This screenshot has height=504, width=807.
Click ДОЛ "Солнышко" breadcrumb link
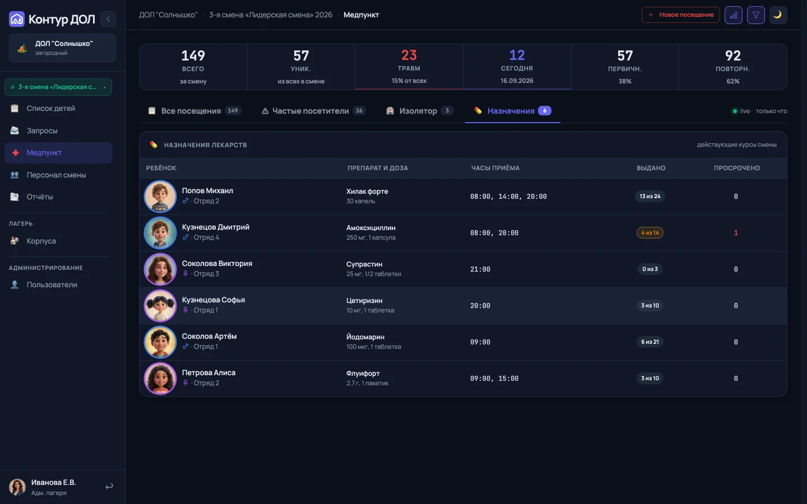coord(168,15)
